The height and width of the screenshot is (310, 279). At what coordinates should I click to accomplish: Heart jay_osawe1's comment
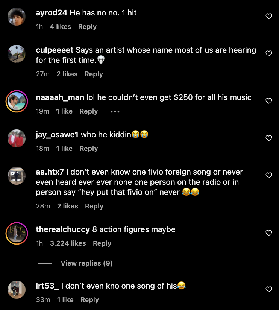tap(269, 138)
